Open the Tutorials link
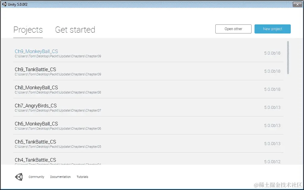The width and height of the screenshot is (304, 190). coord(82,177)
